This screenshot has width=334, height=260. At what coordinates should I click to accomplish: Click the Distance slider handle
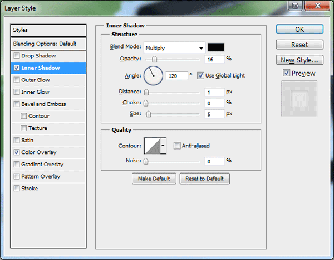[146, 92]
